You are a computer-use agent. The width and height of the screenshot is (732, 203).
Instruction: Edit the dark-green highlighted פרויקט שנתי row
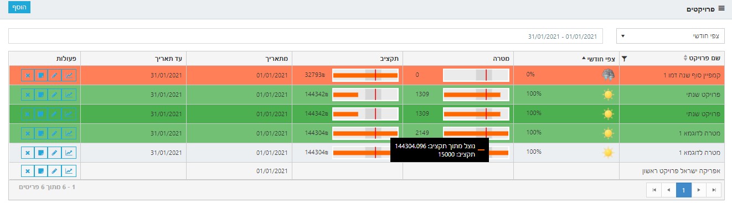[x=55, y=114]
